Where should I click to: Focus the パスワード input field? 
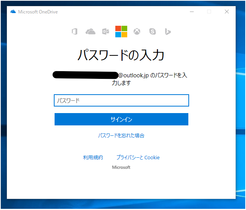click(x=121, y=100)
